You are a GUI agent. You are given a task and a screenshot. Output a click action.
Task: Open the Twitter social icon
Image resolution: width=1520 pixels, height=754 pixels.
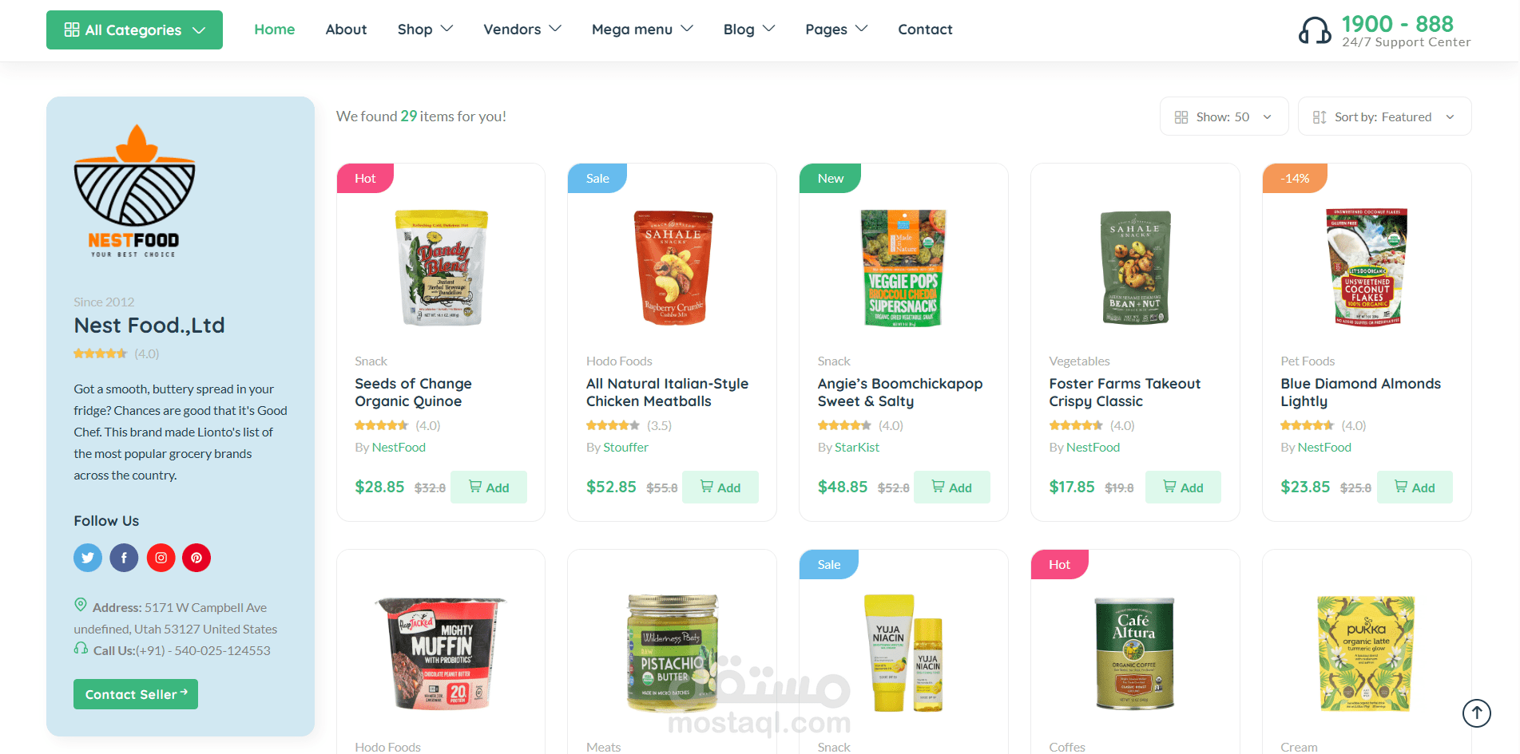click(x=88, y=558)
